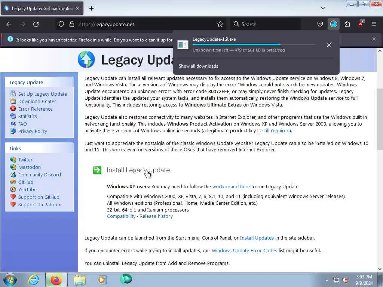
Task: Open the Extensions puzzle icon
Action: pyautogui.click(x=347, y=24)
